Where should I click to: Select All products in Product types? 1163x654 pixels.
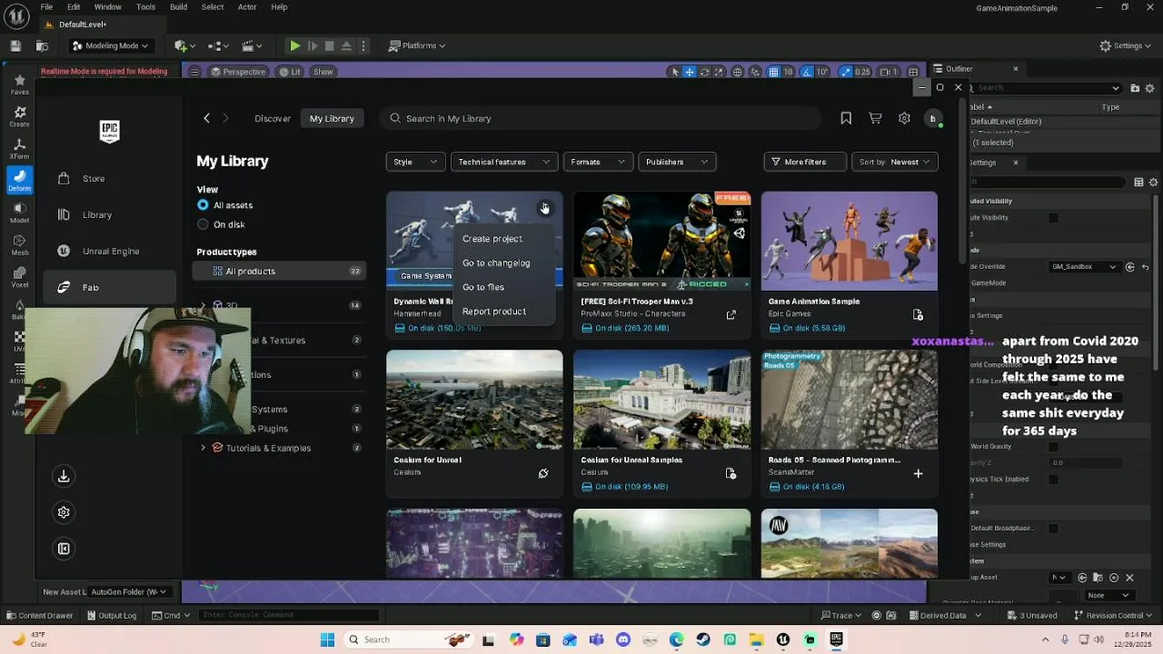[278, 271]
